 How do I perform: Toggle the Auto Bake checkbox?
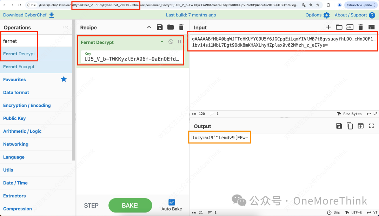172,202
